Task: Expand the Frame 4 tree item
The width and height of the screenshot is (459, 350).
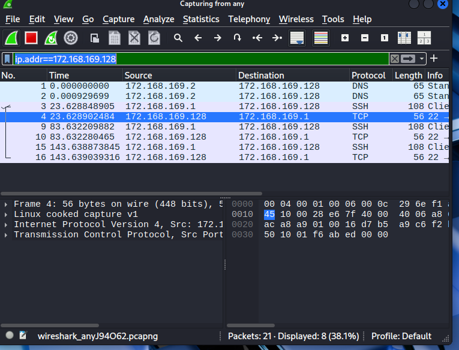Action: pyautogui.click(x=6, y=204)
